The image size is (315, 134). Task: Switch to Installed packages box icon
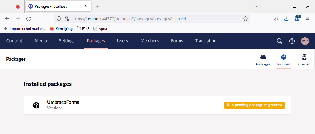[284, 60]
